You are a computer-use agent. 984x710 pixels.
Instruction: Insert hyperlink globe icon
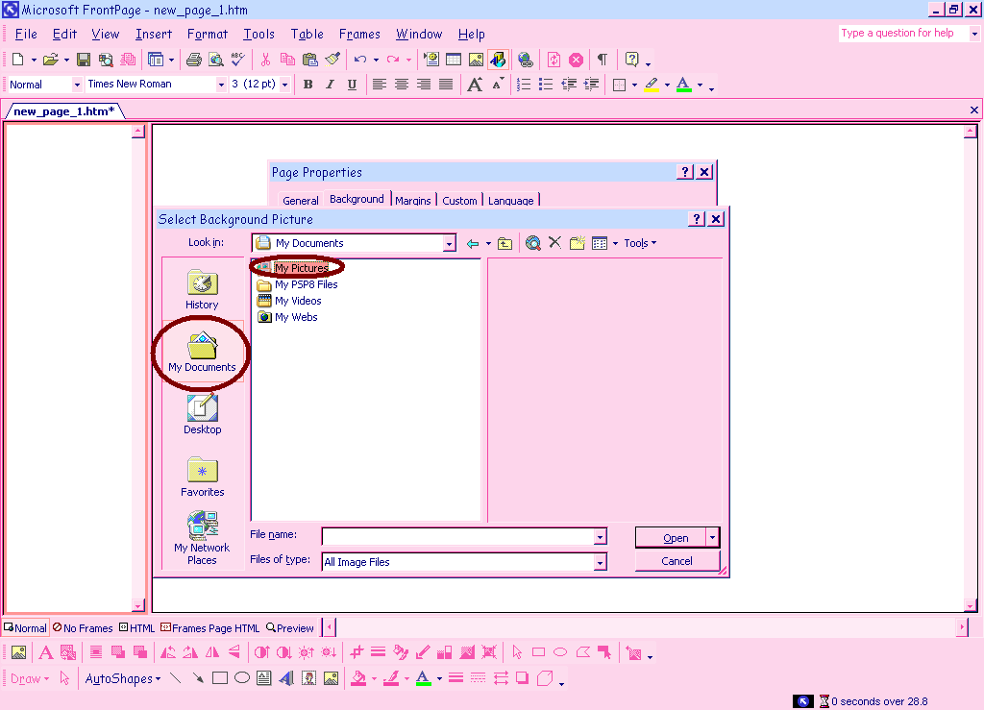pos(526,60)
